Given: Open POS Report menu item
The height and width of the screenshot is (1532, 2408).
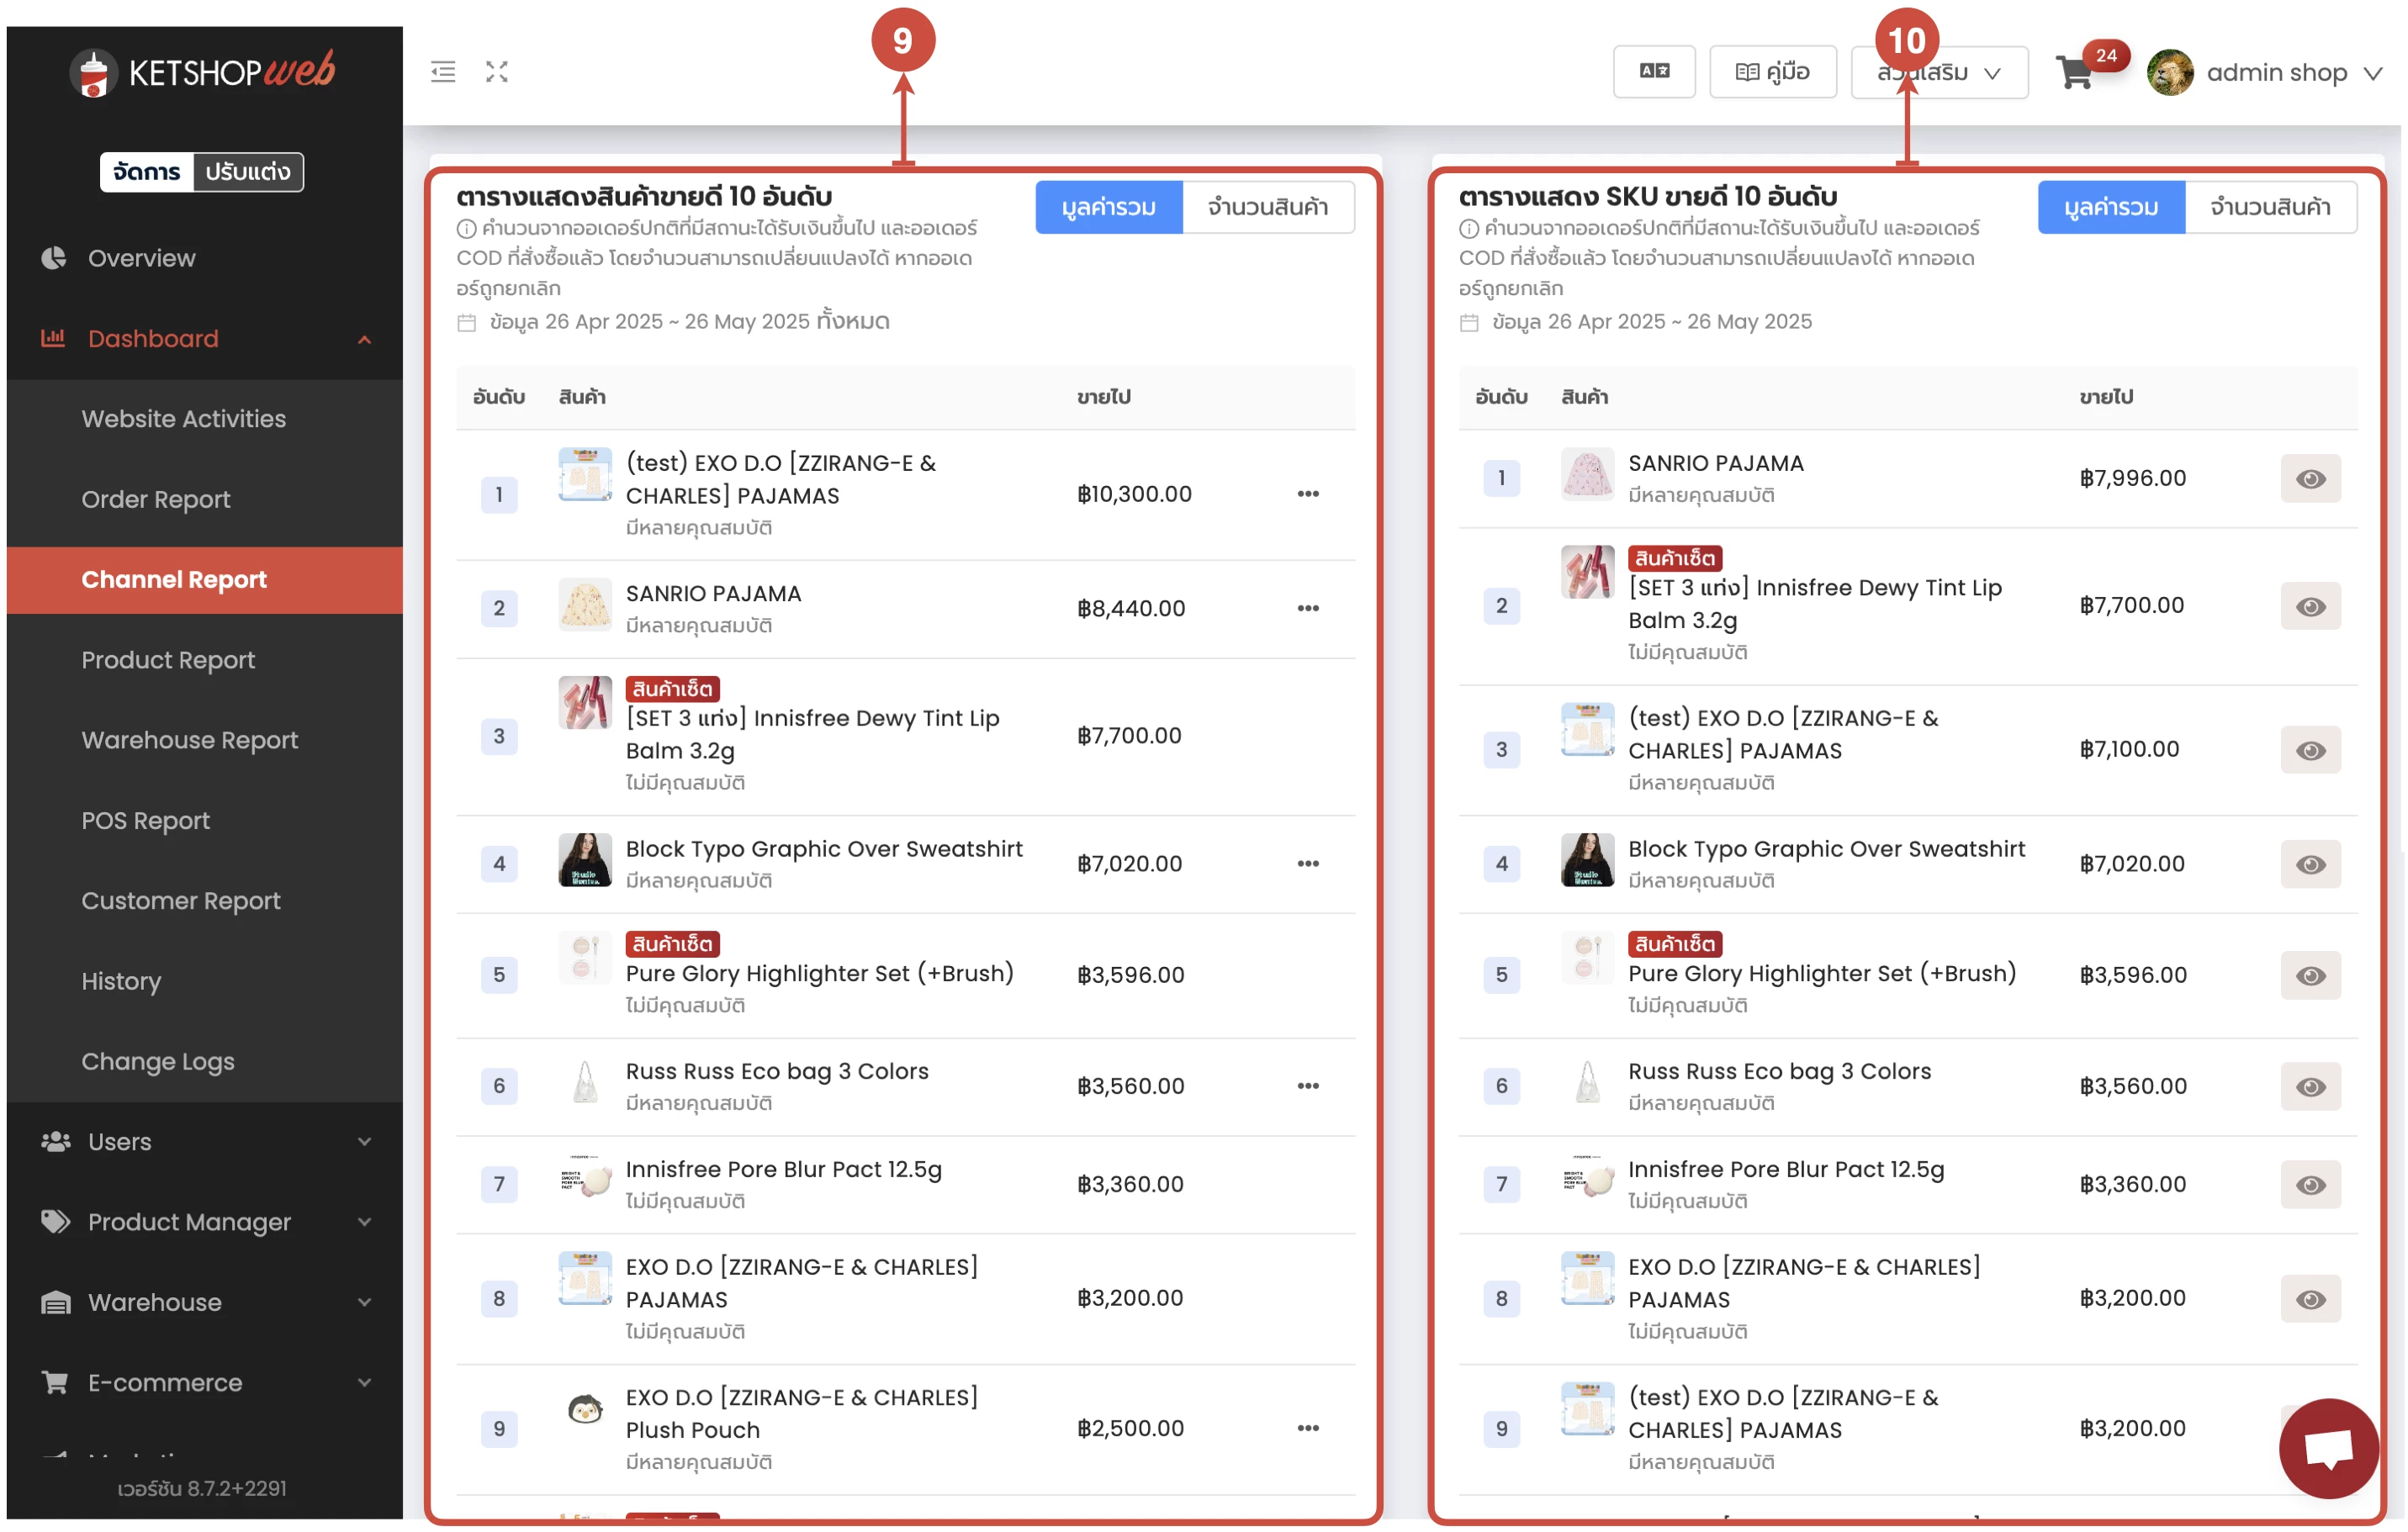Looking at the screenshot, I should coord(204,821).
